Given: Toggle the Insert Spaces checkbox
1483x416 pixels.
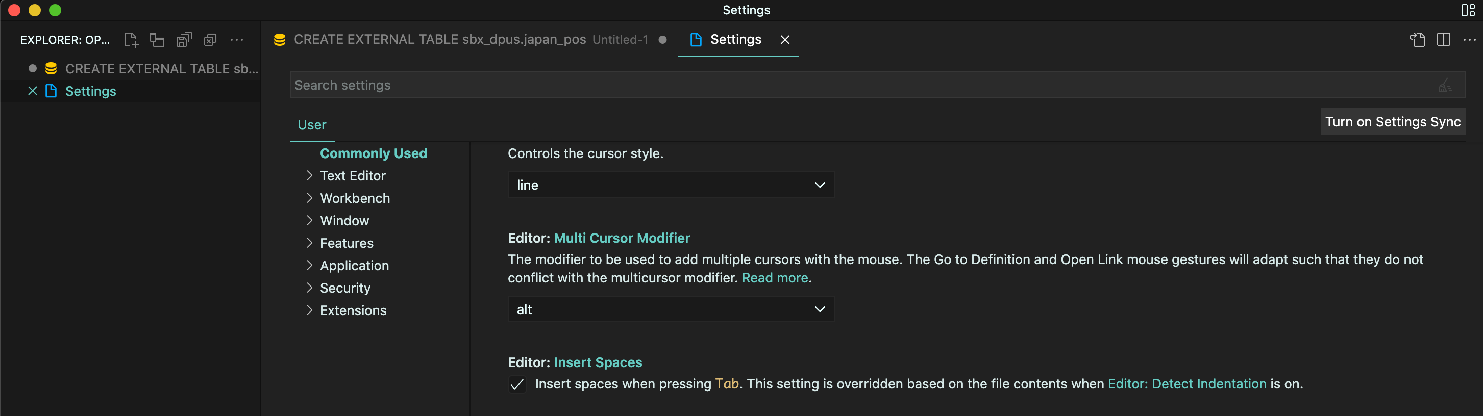Looking at the screenshot, I should point(517,384).
